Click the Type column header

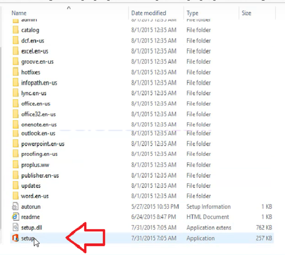[192, 13]
